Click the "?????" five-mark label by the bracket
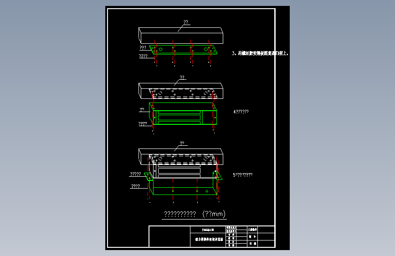This screenshot has height=256, width=395. (135, 174)
